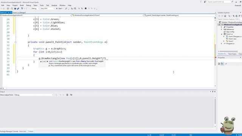Expand the Properties node in Solution Explorer
The width and height of the screenshot is (242, 136).
(x=222, y=27)
